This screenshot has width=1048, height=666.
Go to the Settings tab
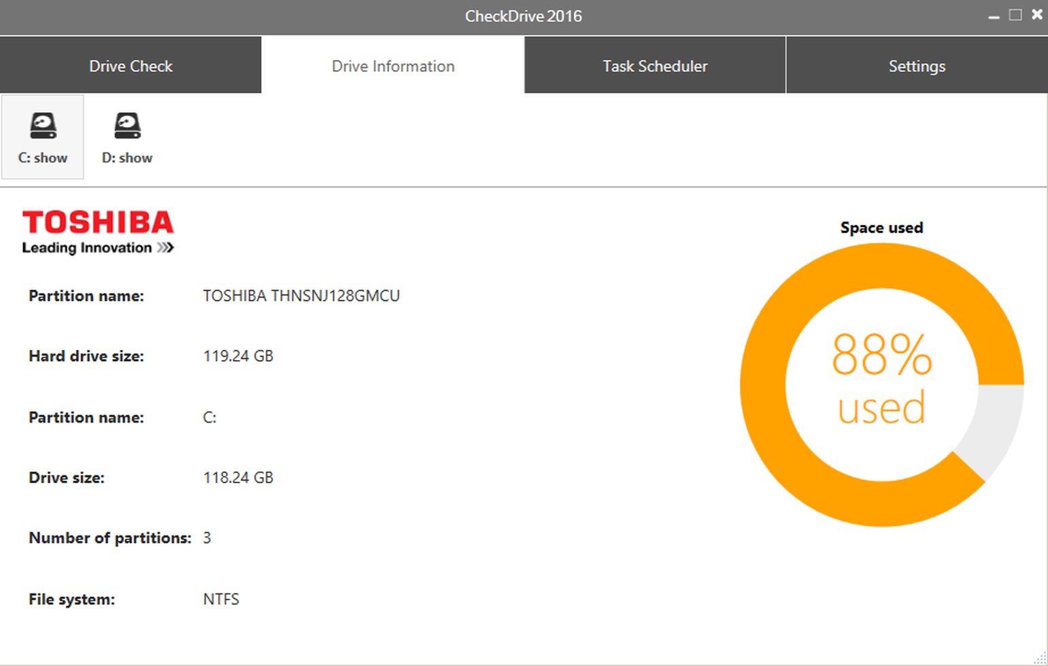click(917, 66)
